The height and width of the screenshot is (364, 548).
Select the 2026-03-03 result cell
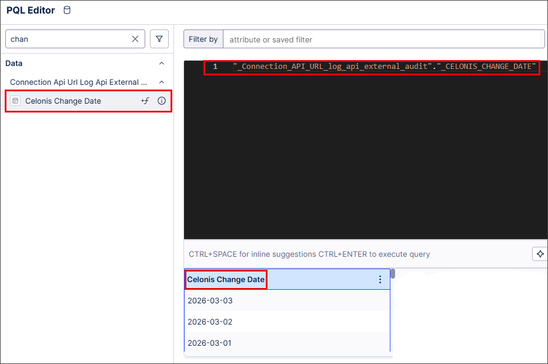[287, 300]
